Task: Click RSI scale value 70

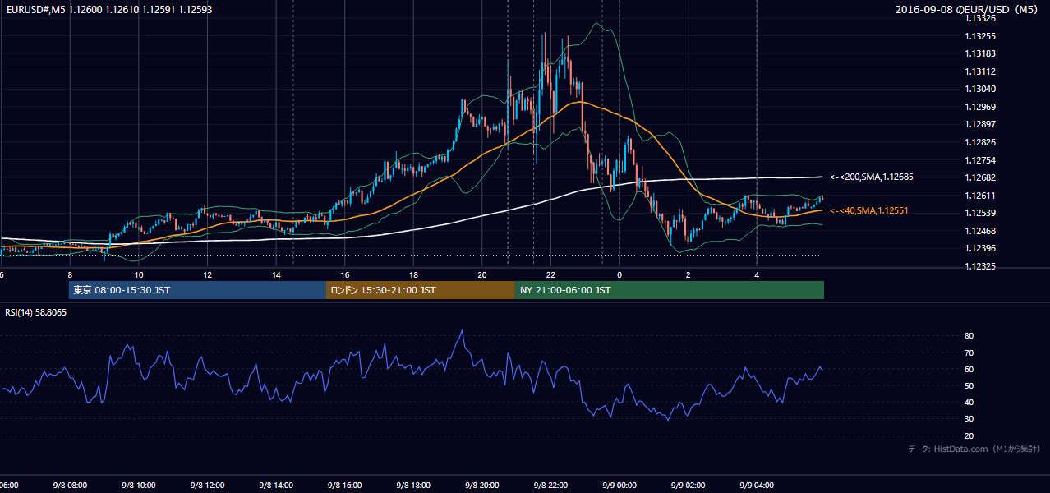Action: point(969,352)
